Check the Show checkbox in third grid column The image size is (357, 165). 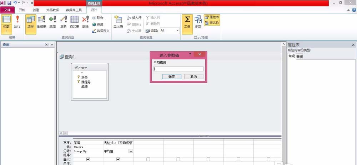148,160
